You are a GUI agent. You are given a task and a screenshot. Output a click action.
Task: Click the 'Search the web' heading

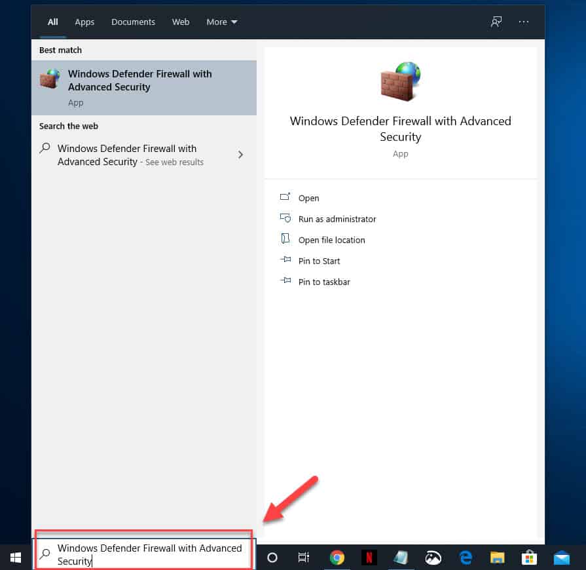click(x=69, y=126)
